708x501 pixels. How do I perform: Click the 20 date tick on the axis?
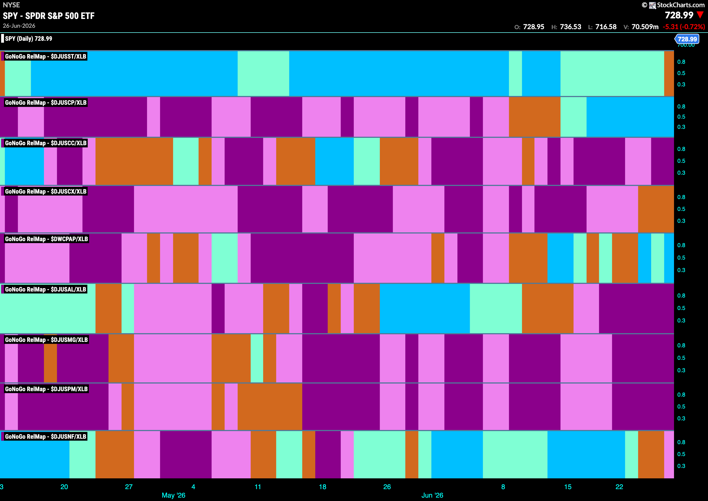[64, 487]
